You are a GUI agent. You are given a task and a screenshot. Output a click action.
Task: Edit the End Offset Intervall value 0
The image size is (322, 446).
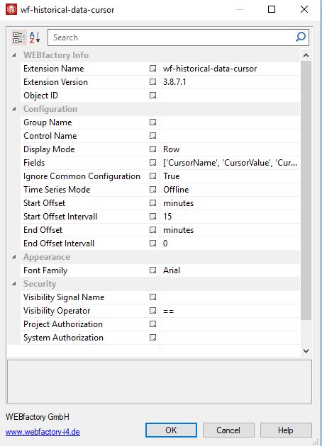point(230,244)
